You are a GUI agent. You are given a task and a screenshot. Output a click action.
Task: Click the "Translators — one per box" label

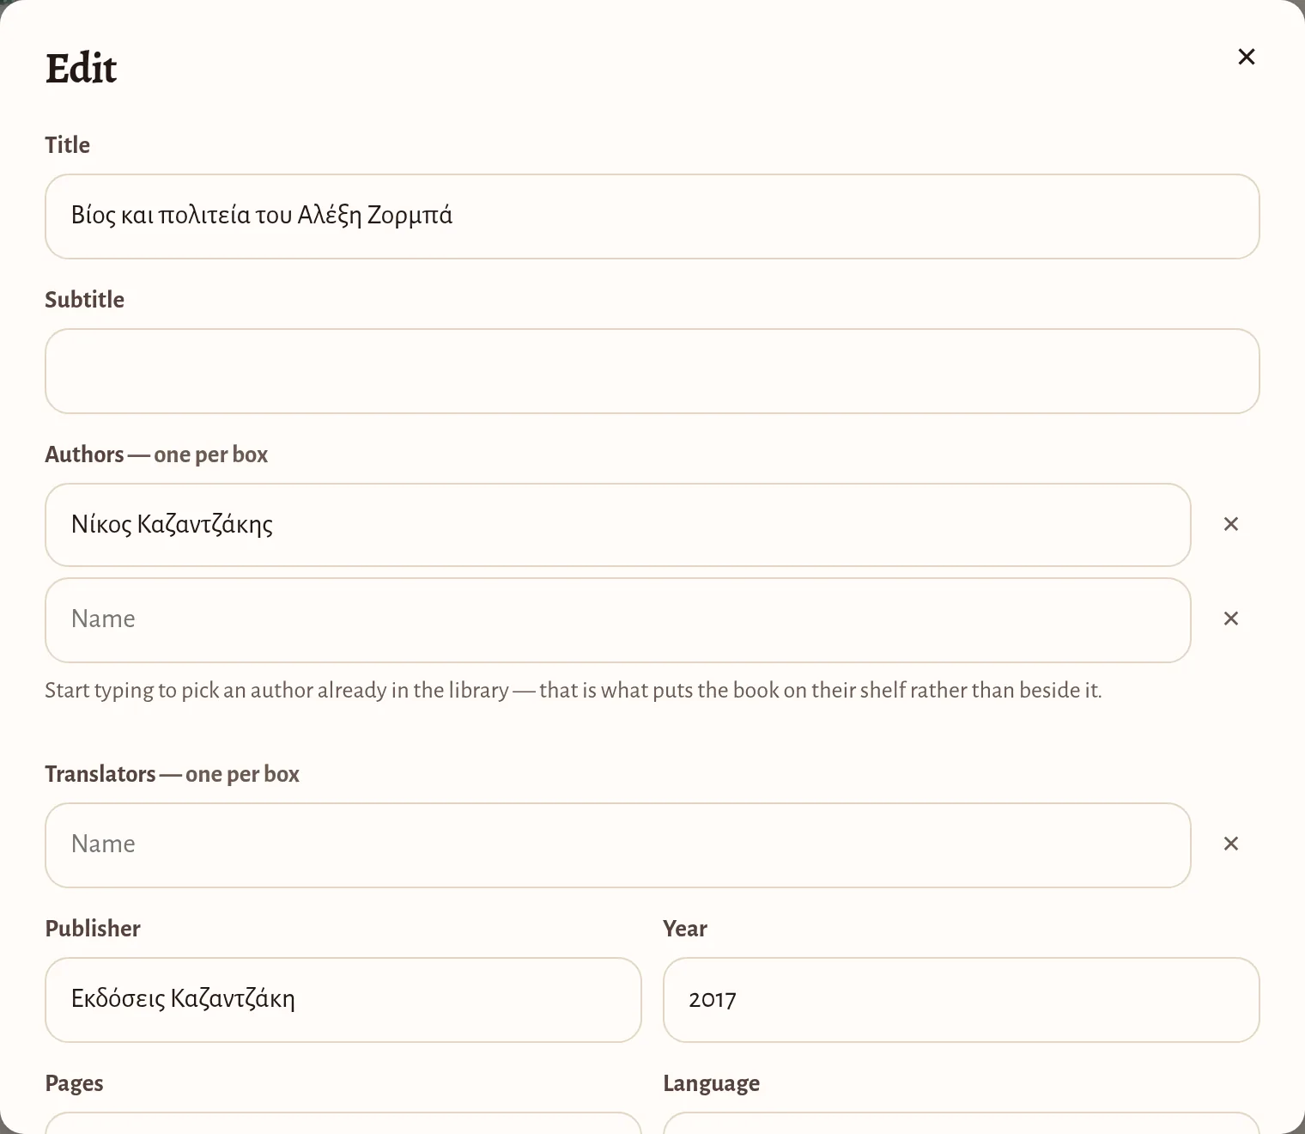(x=172, y=774)
